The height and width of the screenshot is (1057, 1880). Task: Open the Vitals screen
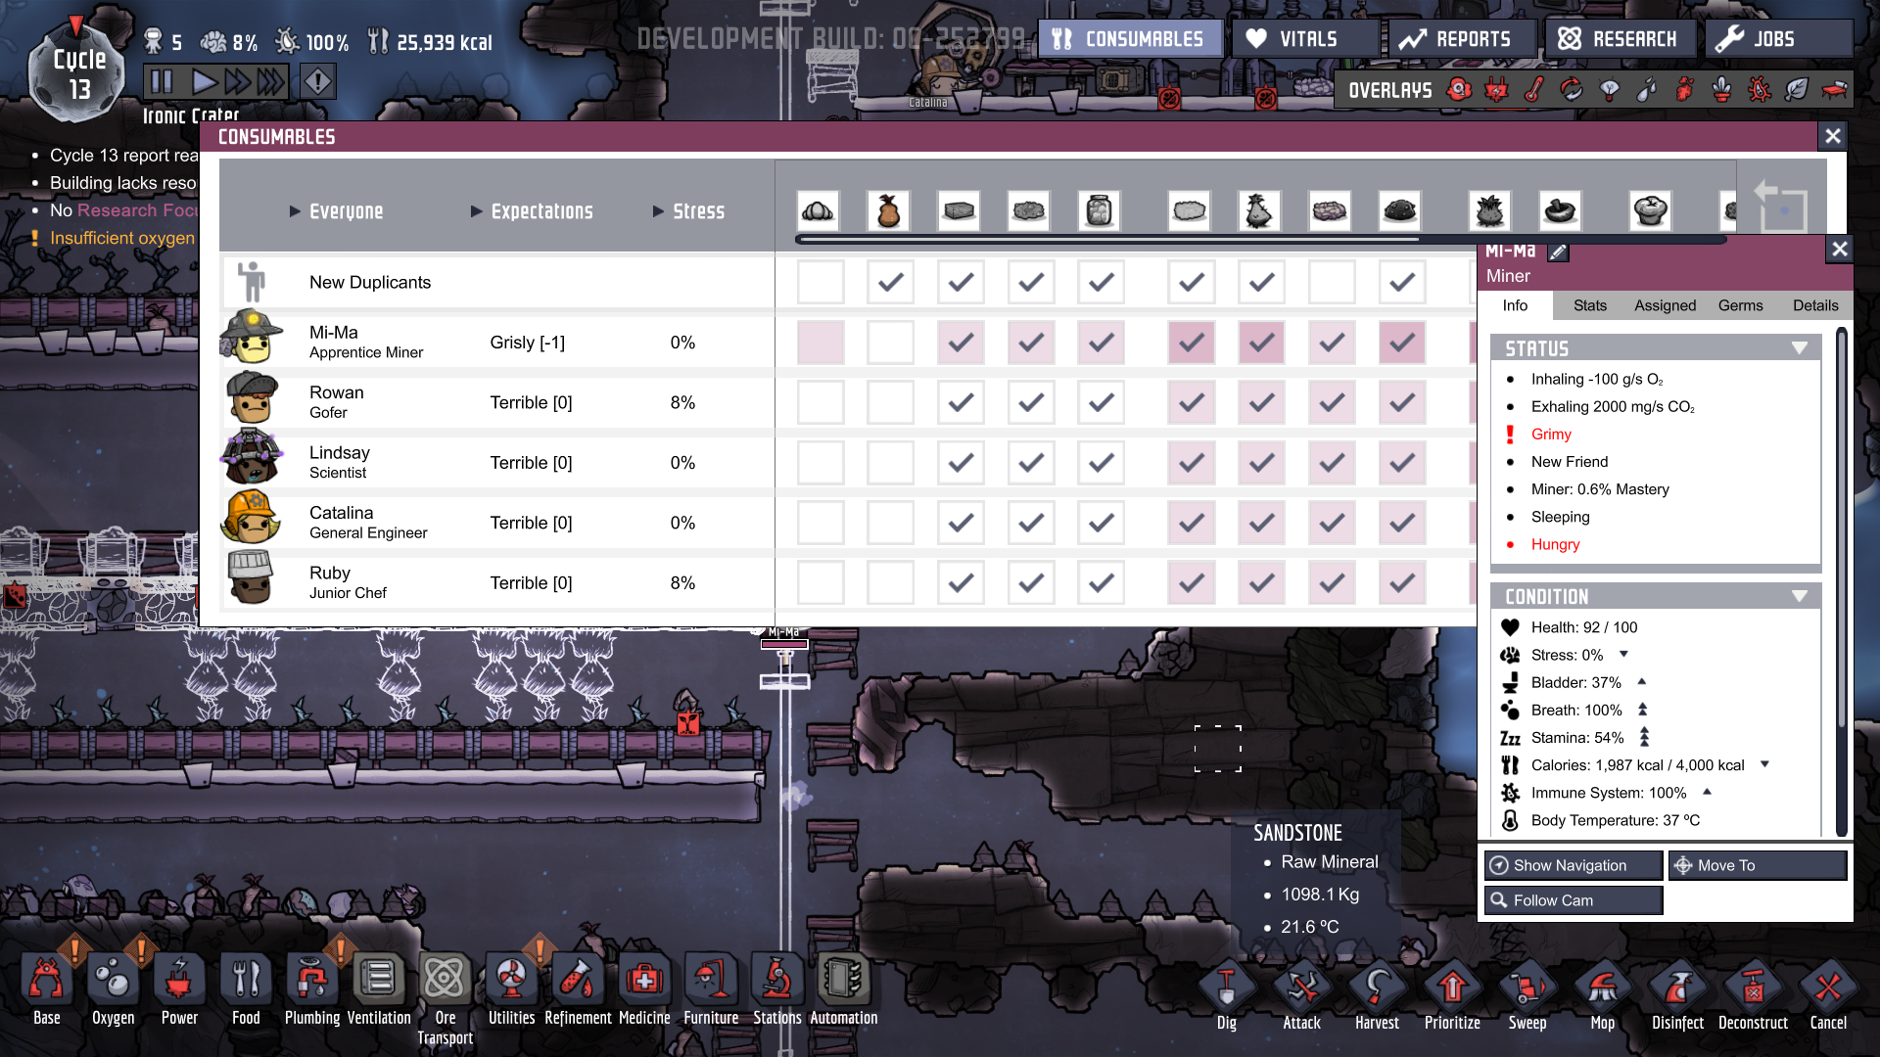coord(1305,39)
